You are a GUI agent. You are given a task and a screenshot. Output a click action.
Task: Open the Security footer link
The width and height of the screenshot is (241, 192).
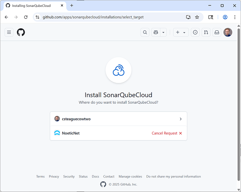point(69,177)
